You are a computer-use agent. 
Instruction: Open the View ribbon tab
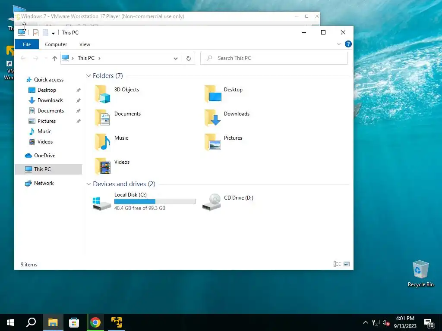85,44
